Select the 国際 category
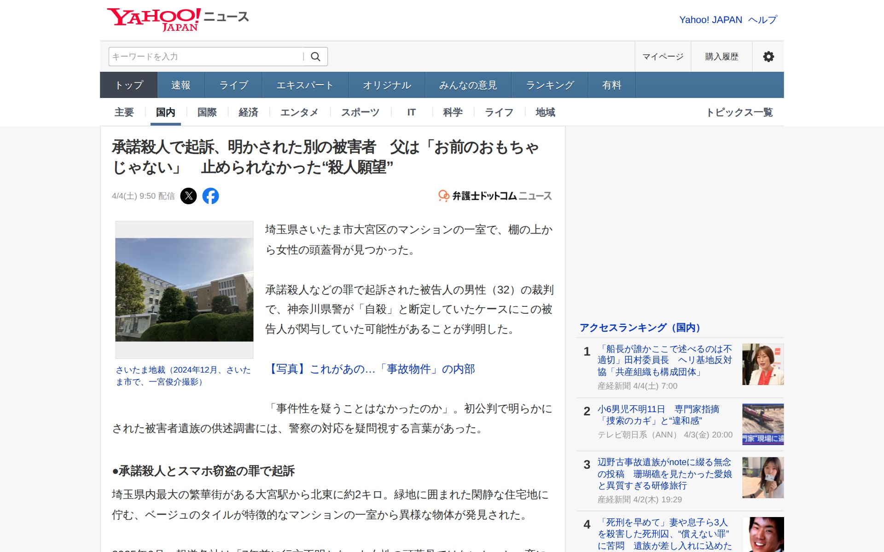 pos(207,112)
